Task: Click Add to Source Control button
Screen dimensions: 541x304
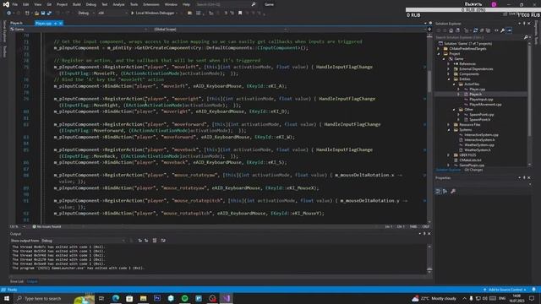Action: pos(505,290)
